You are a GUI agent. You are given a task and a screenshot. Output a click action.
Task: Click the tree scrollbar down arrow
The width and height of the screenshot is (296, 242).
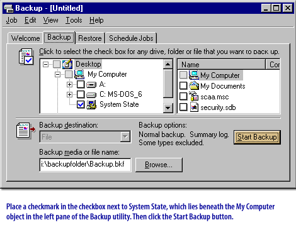point(168,108)
